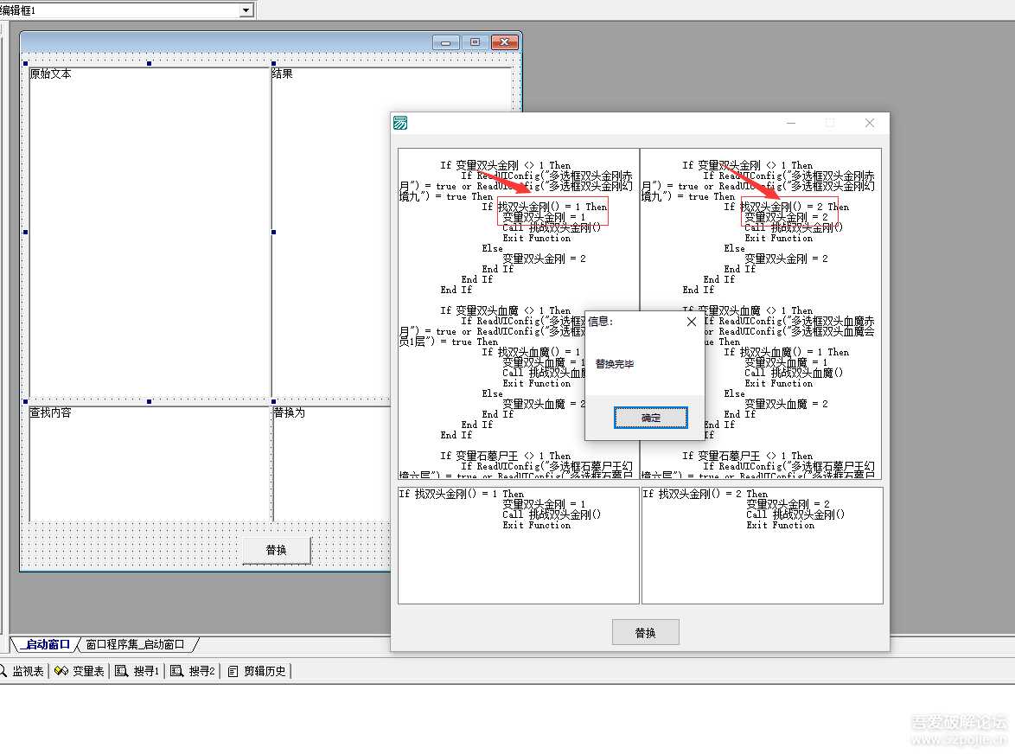1015x754 pixels.
Task: Expand the 编辑框1 component dropdown
Action: pos(246,10)
